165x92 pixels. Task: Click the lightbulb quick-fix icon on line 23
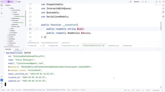pos(37,29)
